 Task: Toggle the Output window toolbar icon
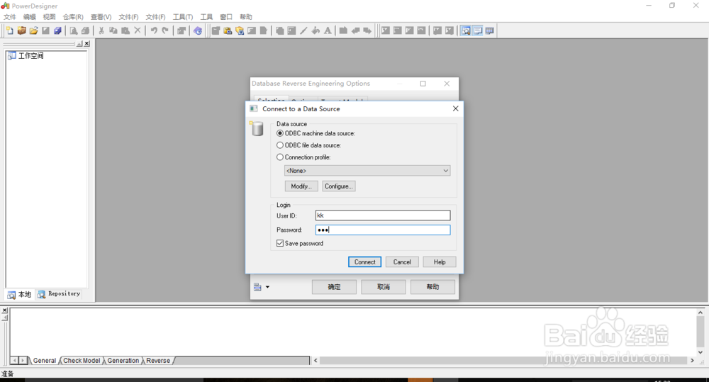pos(477,30)
